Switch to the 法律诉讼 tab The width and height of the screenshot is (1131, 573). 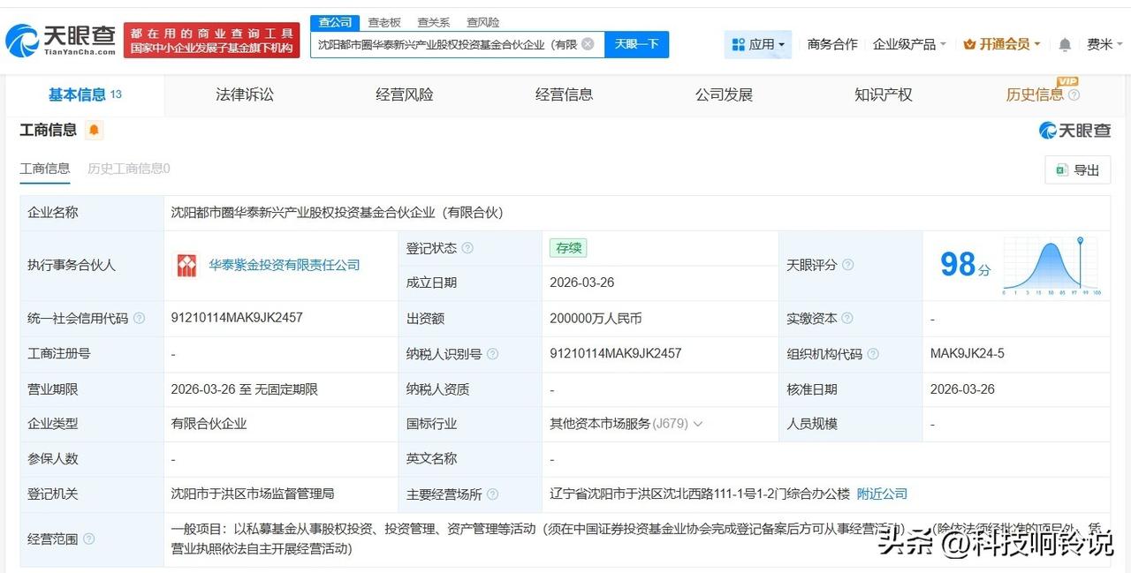click(x=244, y=94)
